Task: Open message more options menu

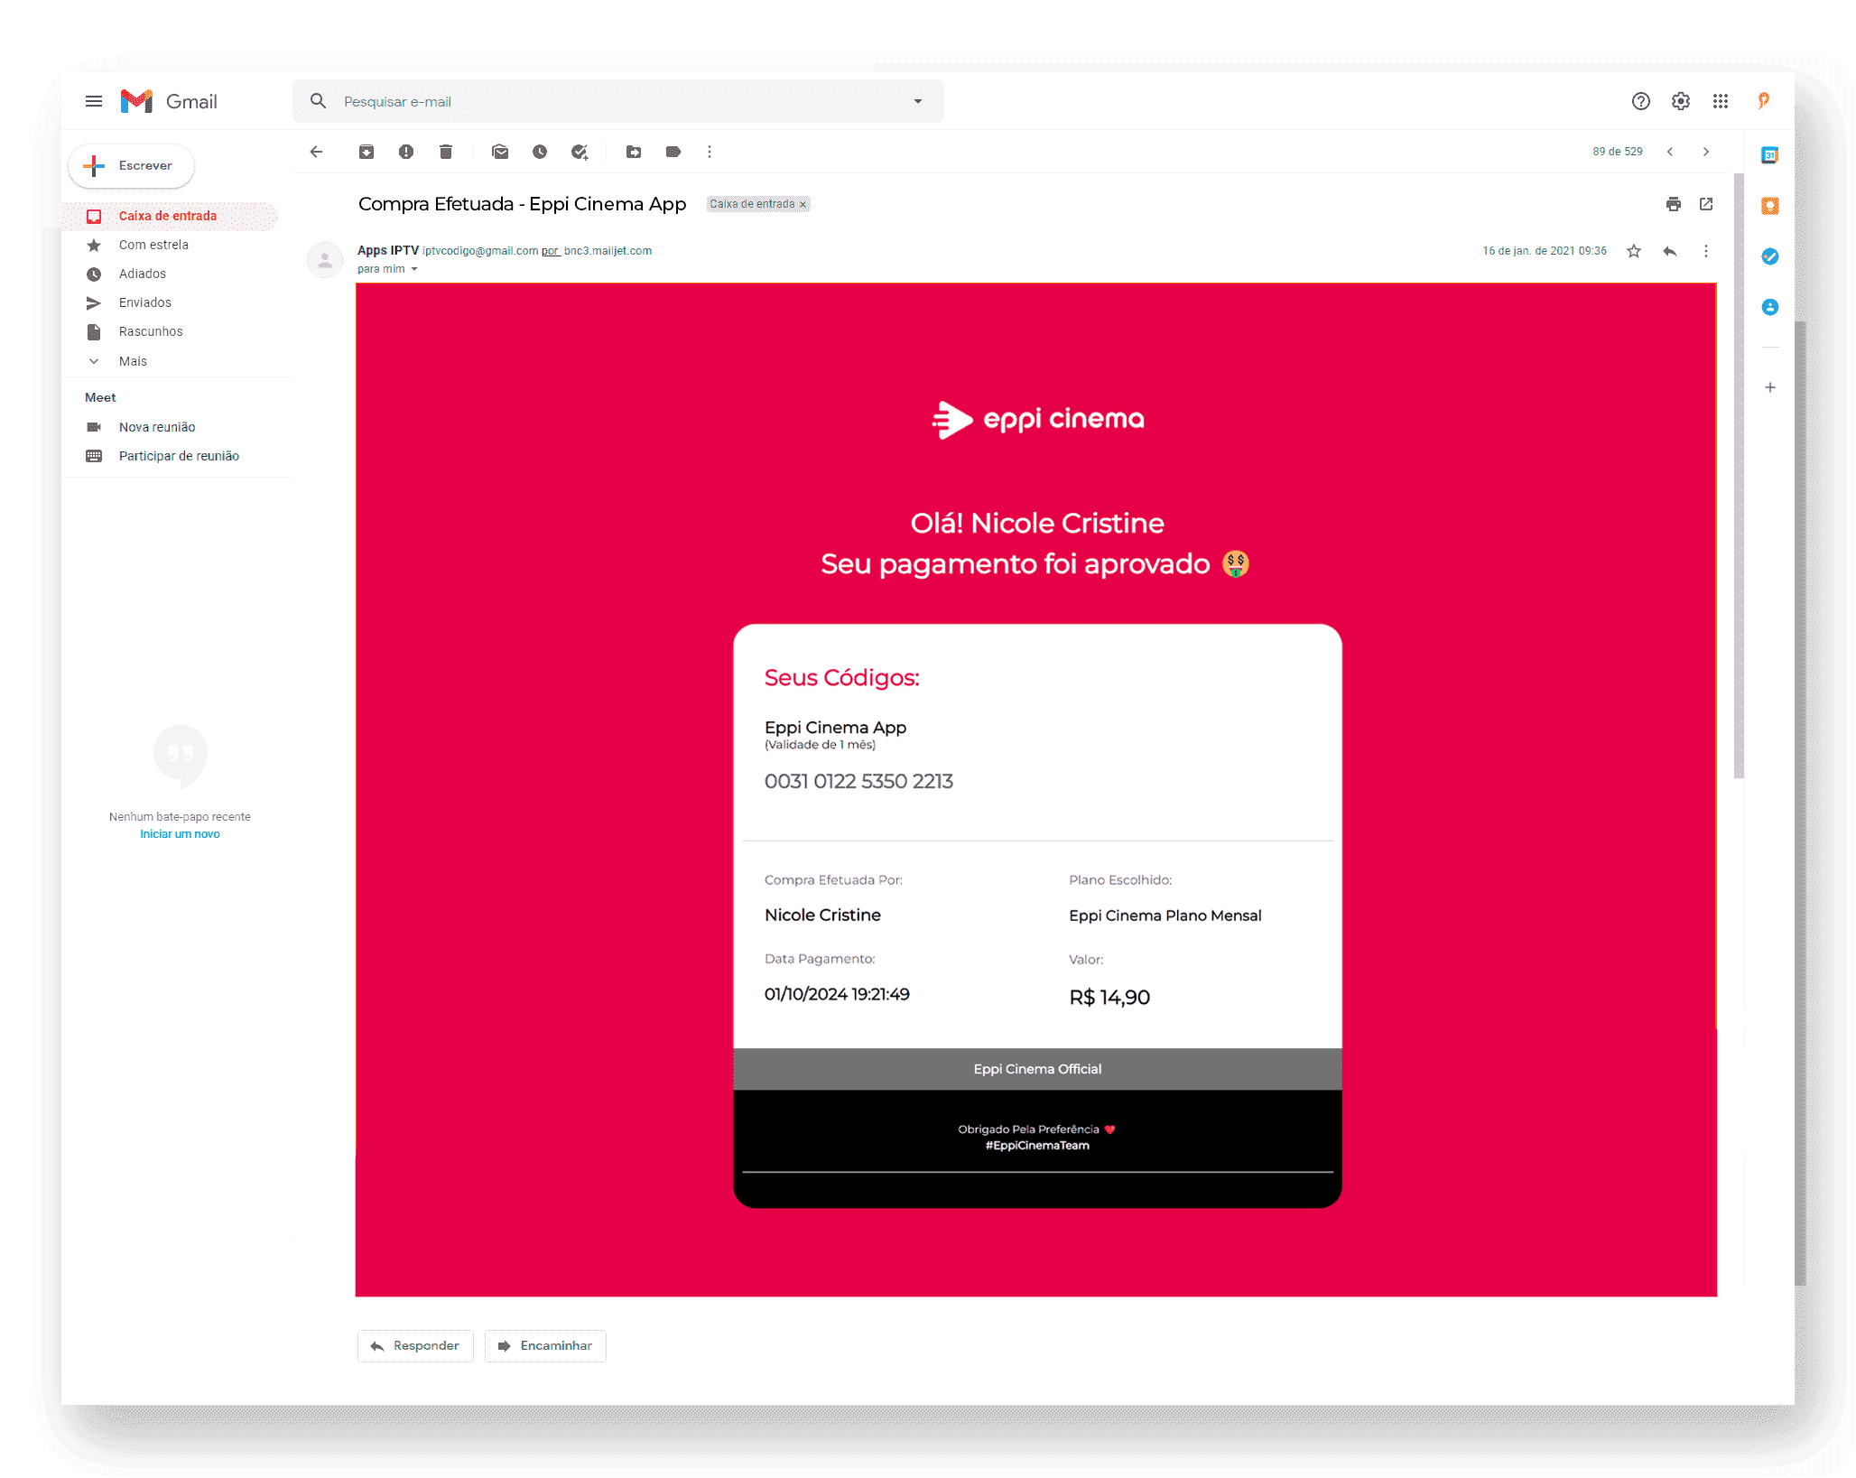Action: tap(1706, 251)
